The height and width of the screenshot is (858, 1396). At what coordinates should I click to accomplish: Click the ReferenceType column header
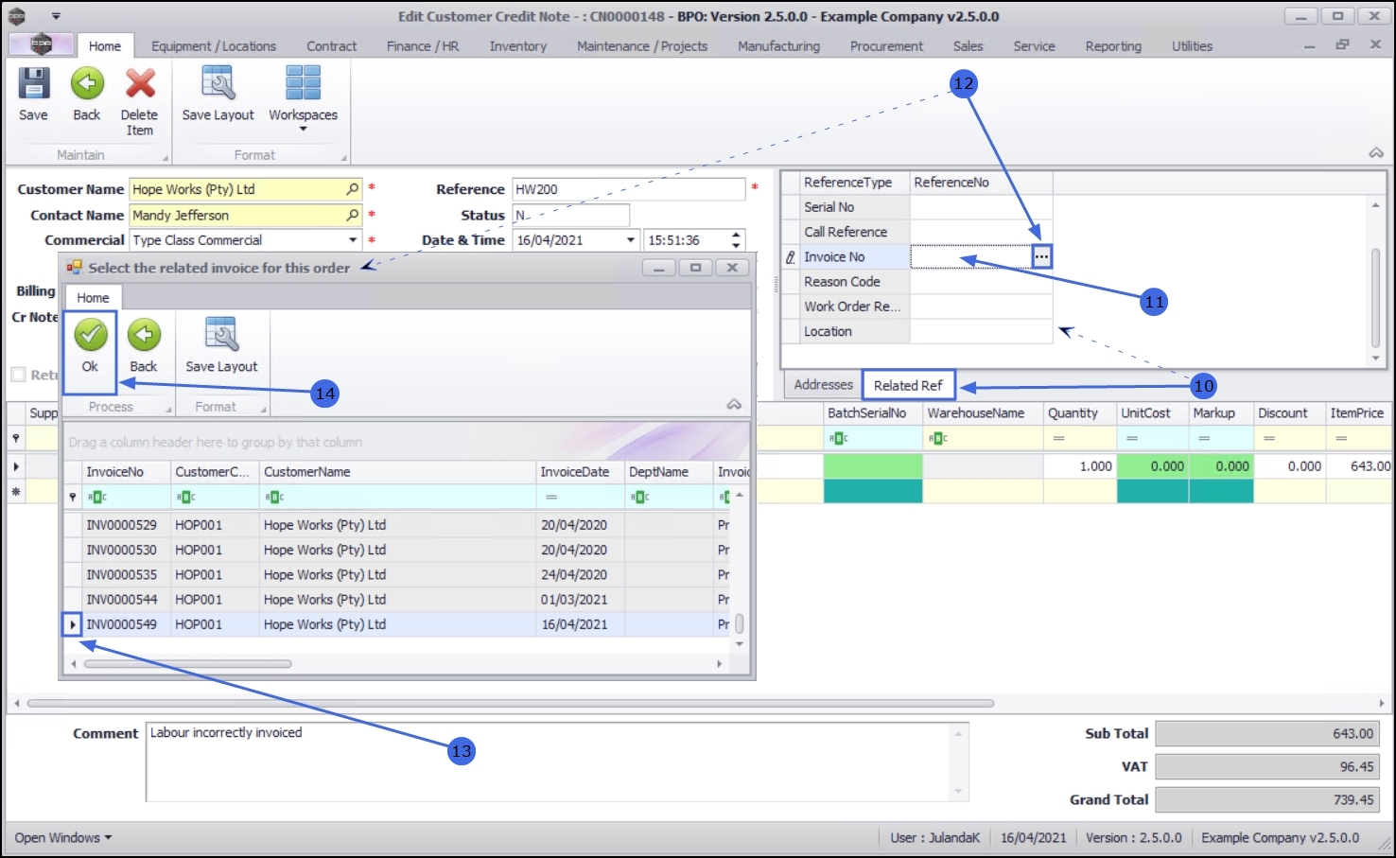point(855,183)
